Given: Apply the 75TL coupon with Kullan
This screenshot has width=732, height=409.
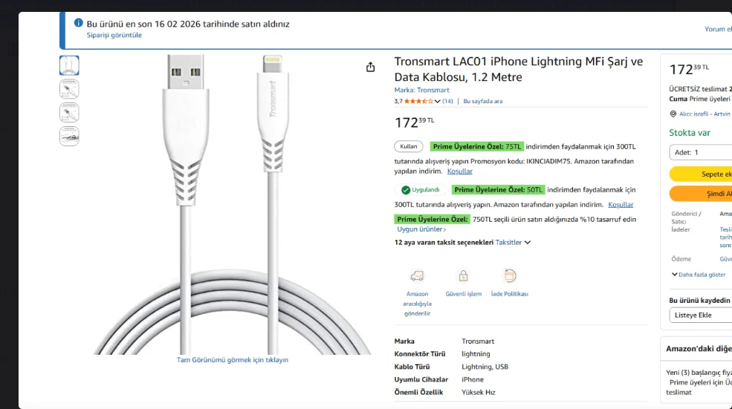Looking at the screenshot, I should click(409, 146).
